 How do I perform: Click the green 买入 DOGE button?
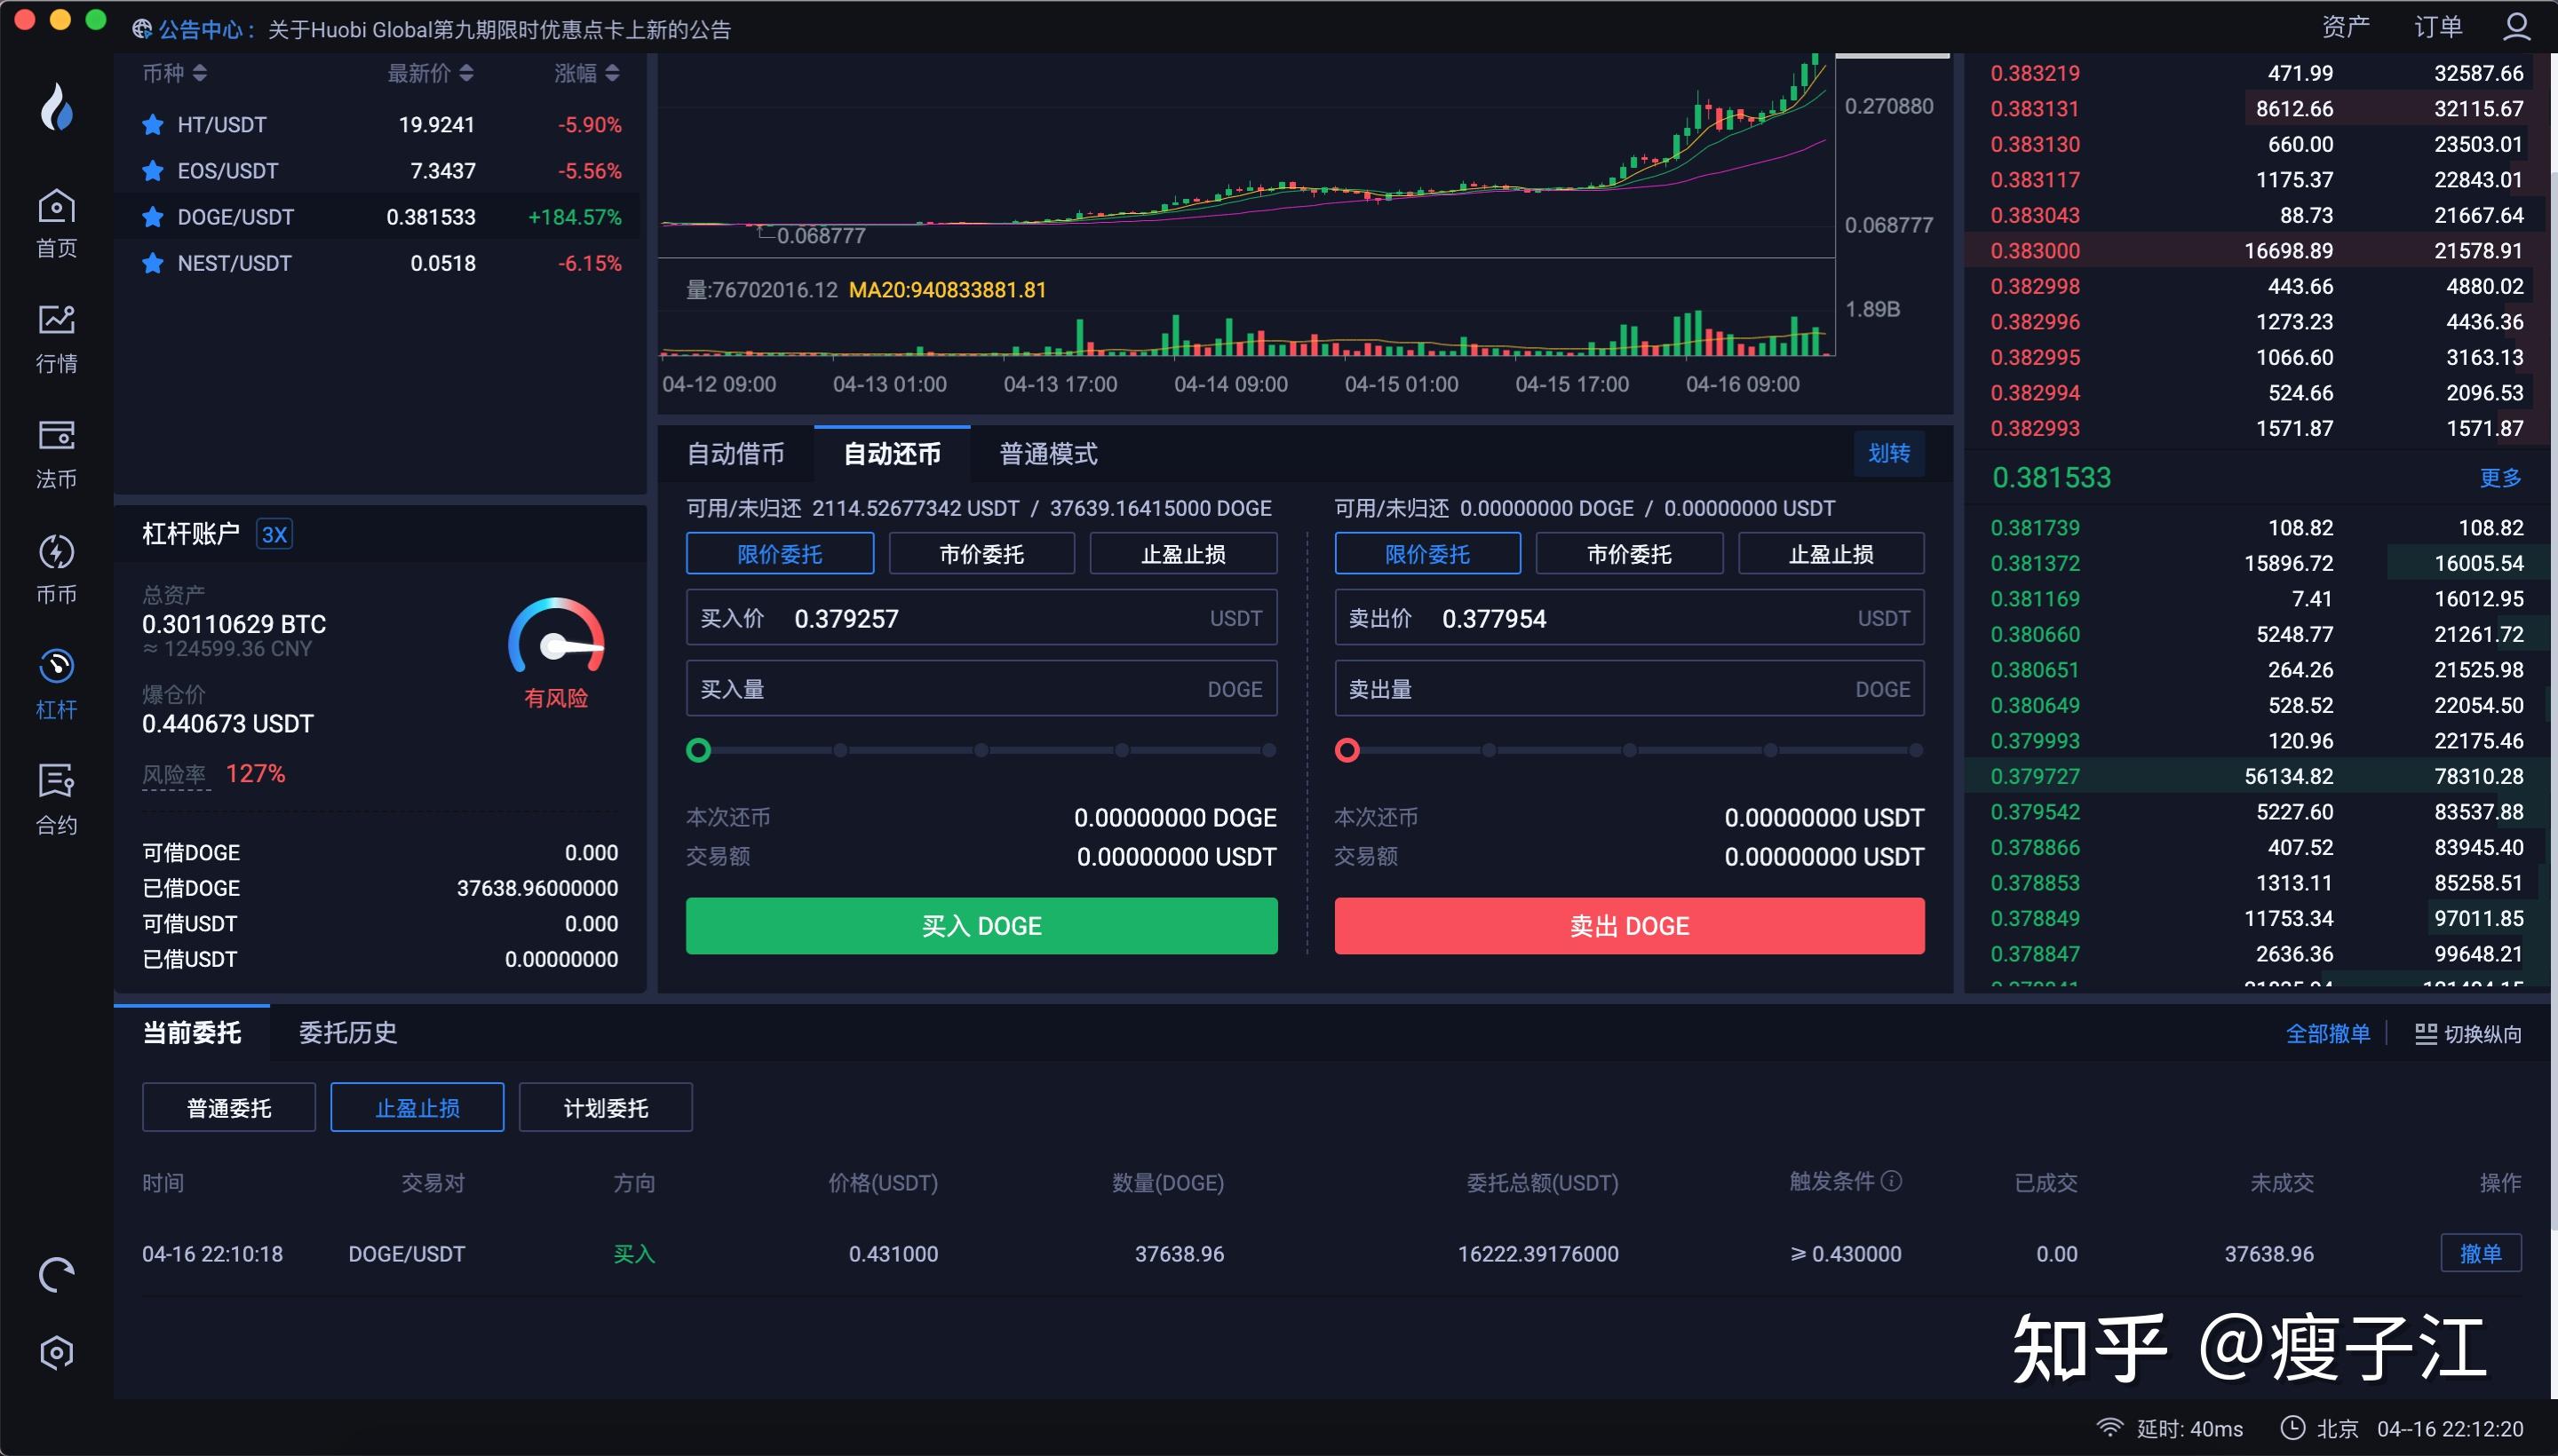(x=981, y=925)
